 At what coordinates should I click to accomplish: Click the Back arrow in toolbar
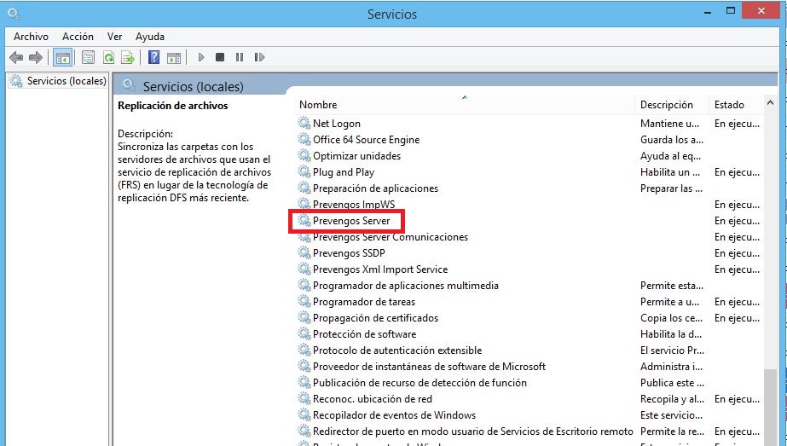[15, 57]
